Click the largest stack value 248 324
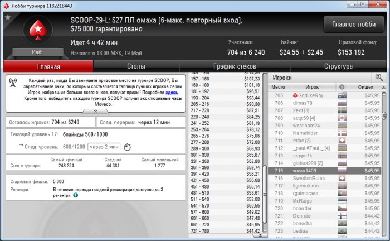The image size is (390, 241). click(66, 166)
